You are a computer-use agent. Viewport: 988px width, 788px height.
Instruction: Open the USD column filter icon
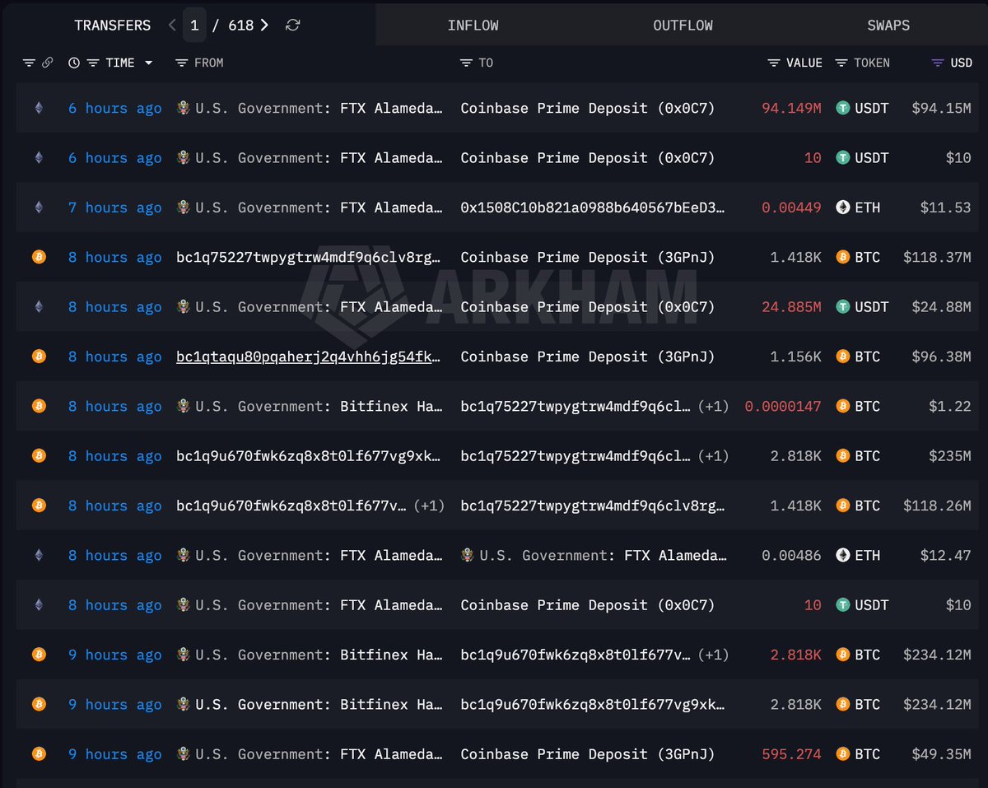click(x=938, y=63)
